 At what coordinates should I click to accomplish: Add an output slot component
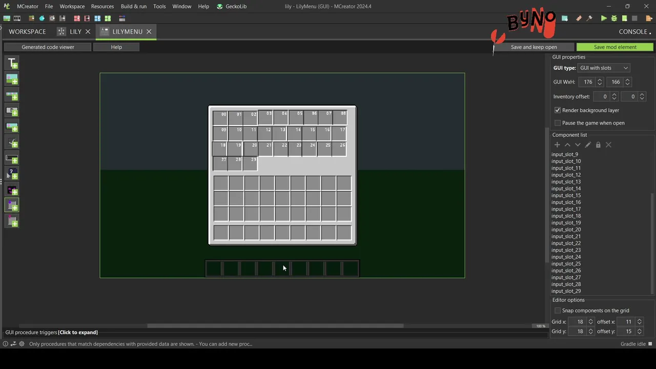click(x=12, y=221)
